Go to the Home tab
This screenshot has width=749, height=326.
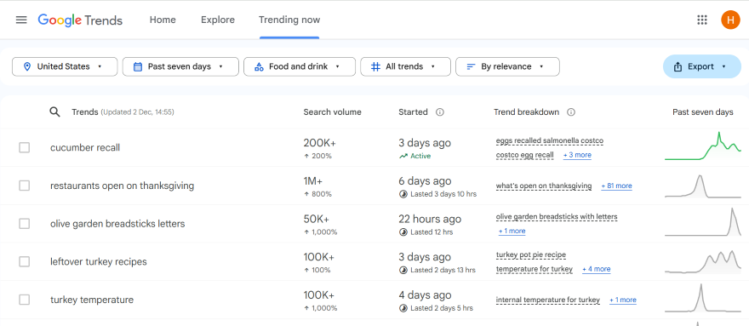[163, 20]
